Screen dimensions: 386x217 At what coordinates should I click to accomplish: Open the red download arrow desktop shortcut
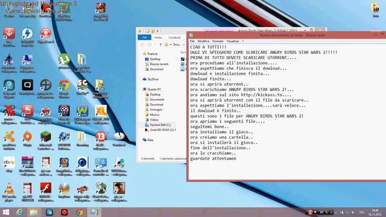(9, 37)
